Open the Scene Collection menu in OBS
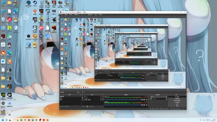The width and height of the screenshot is (217, 122). (90, 15)
